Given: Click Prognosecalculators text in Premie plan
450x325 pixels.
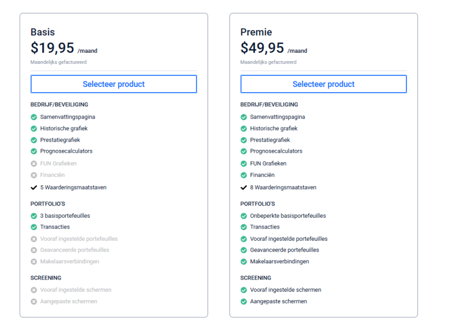Looking at the screenshot, I should [x=276, y=151].
